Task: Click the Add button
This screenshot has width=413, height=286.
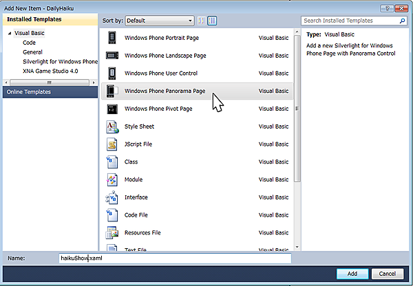Action: [x=352, y=274]
